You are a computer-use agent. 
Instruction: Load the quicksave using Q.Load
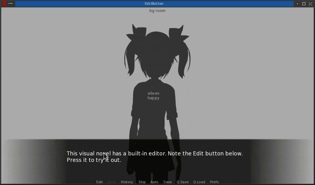pos(199,182)
